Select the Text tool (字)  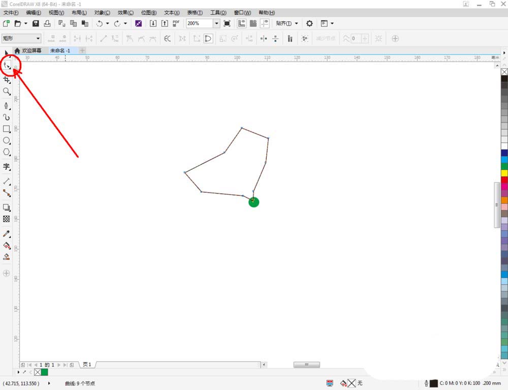tap(7, 167)
